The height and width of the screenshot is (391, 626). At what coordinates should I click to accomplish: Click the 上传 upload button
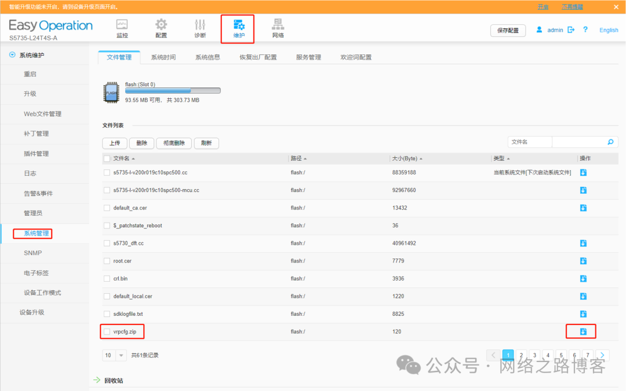115,143
